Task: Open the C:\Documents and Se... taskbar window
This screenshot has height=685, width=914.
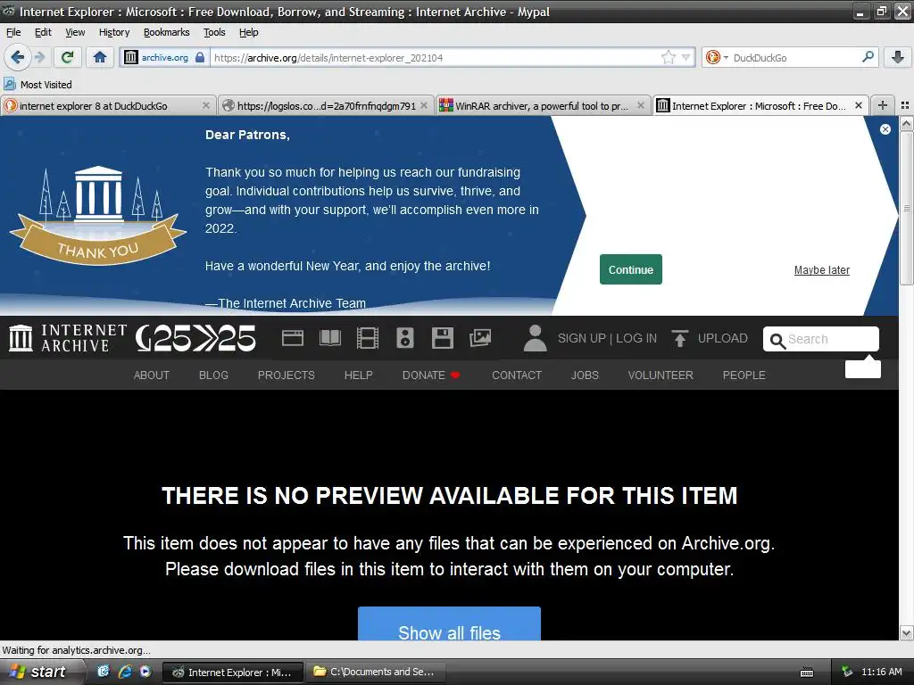Action: click(x=374, y=672)
